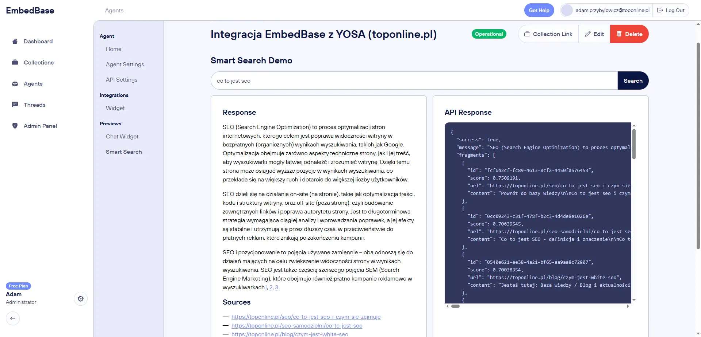The width and height of the screenshot is (701, 337).
Task: Click the fcf6b2cf fragment id line
Action: 530,171
